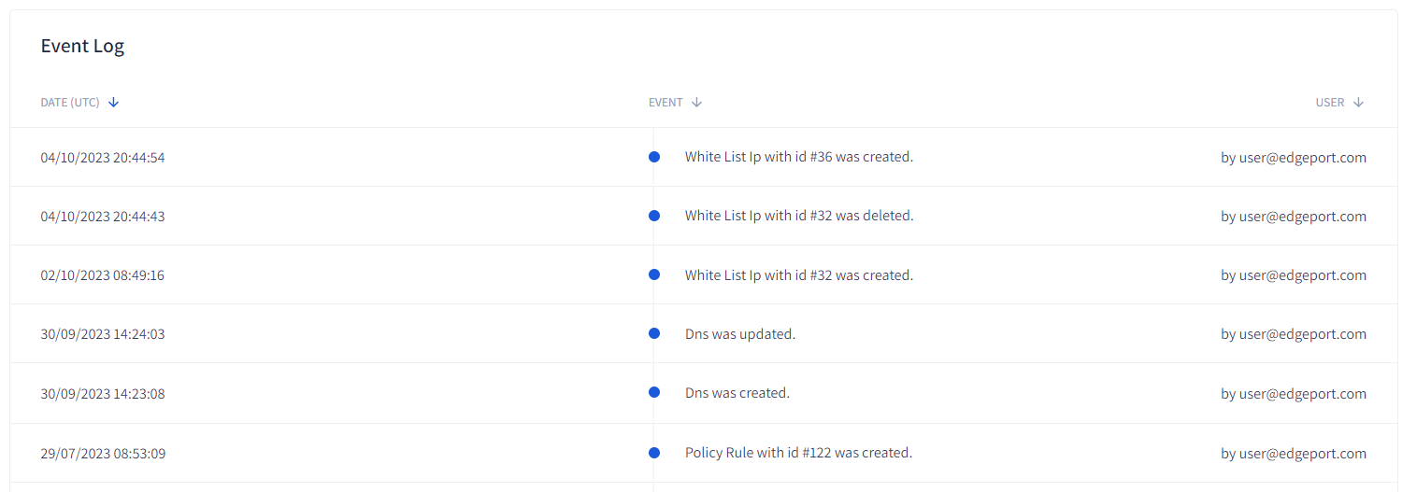
Task: Click user email on 02/10/2023 row
Action: (x=1294, y=275)
